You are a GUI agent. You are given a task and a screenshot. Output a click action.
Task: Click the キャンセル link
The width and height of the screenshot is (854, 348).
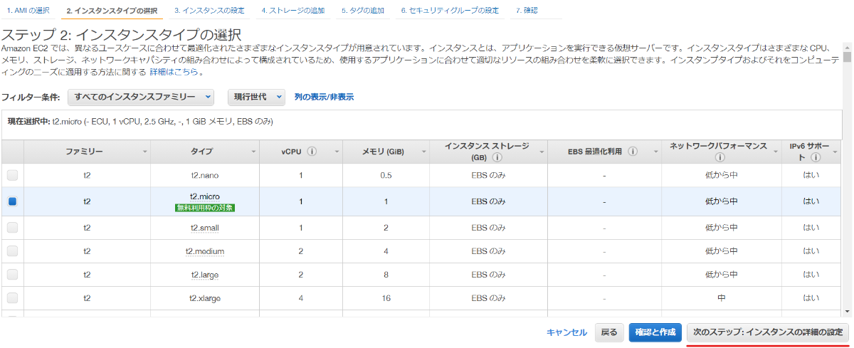[x=566, y=332]
